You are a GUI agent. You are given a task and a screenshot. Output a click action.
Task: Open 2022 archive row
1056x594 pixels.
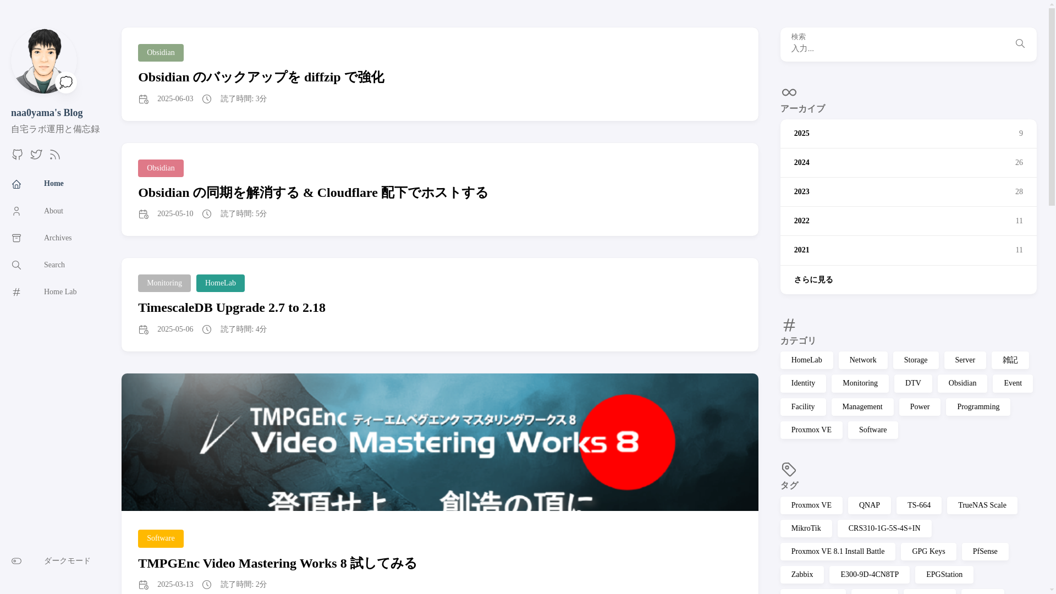pos(908,221)
